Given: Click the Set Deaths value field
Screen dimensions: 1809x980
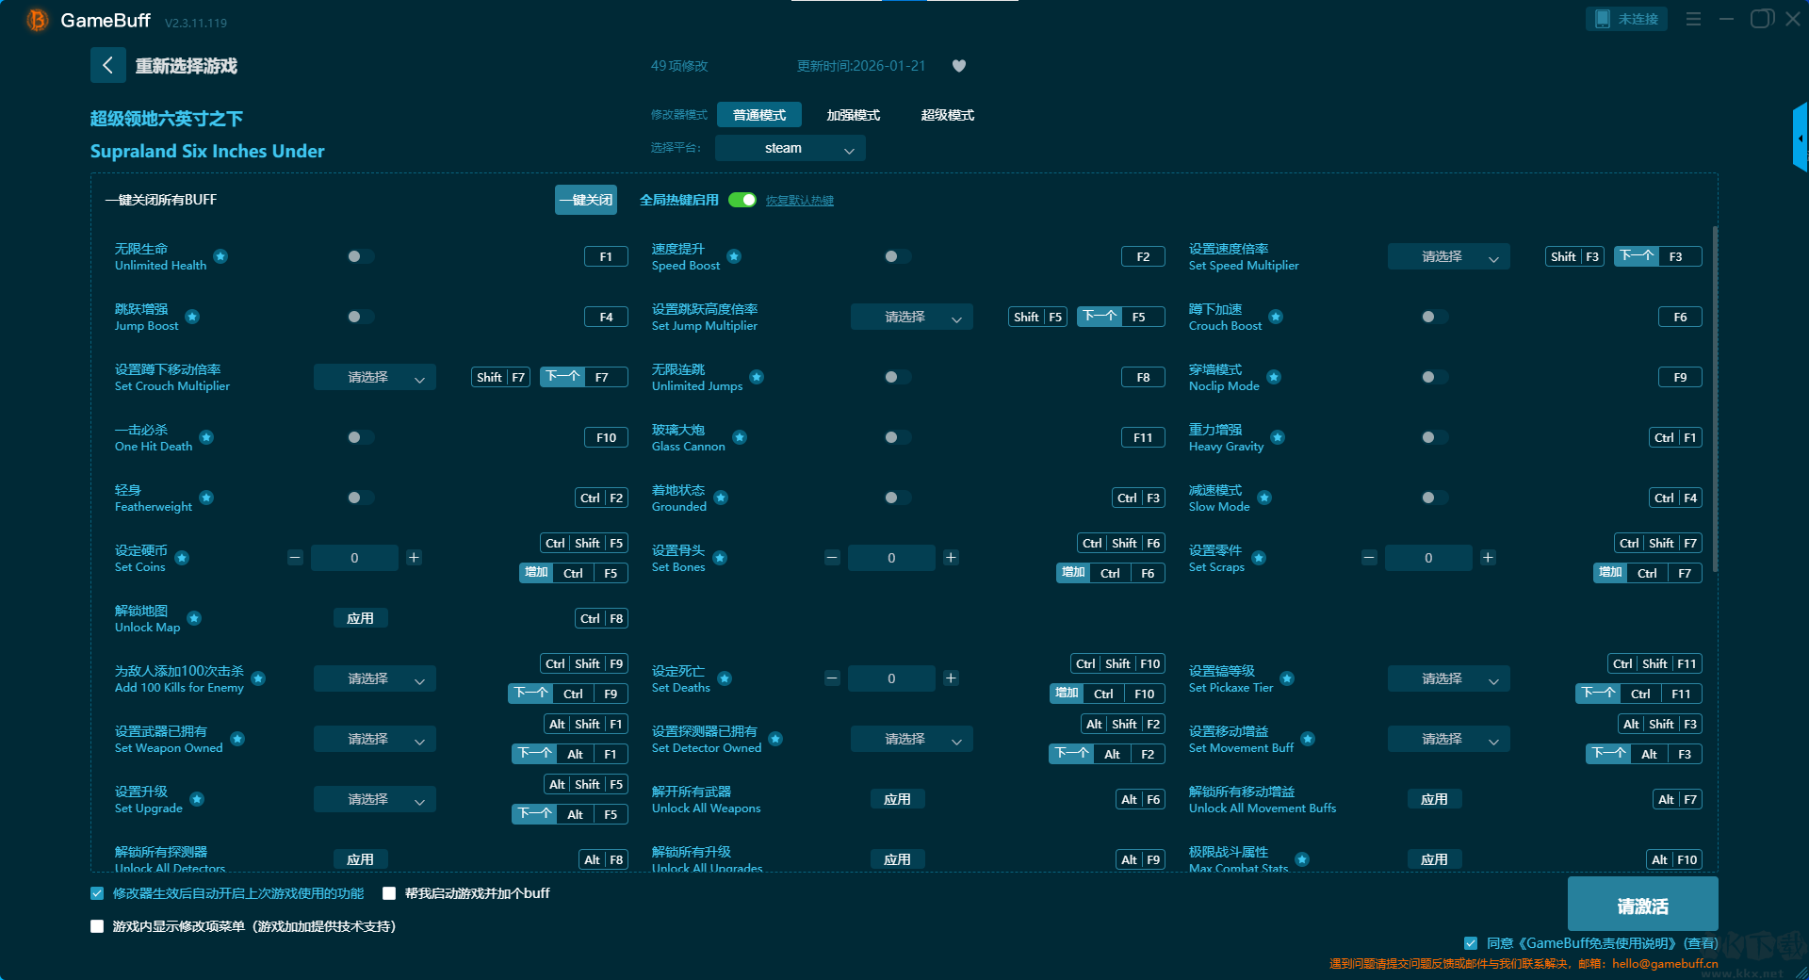Looking at the screenshot, I should pyautogui.click(x=891, y=678).
